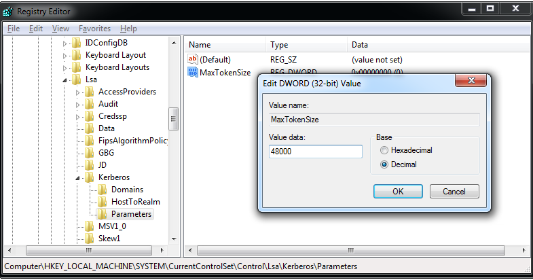Collapse the Lsa tree node
The image size is (533, 280).
click(65, 80)
